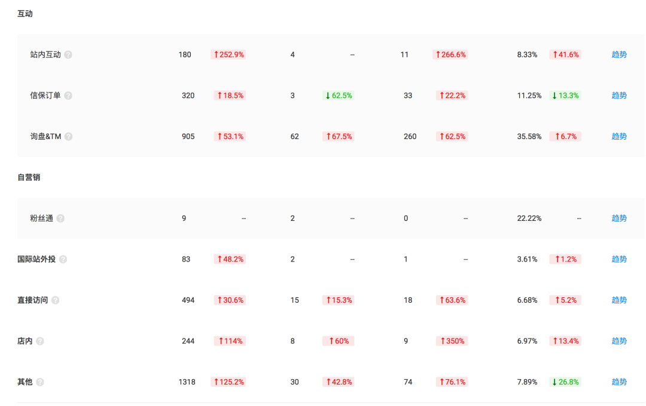
Task: Open 趋势 link for 其他 row
Action: 619,382
